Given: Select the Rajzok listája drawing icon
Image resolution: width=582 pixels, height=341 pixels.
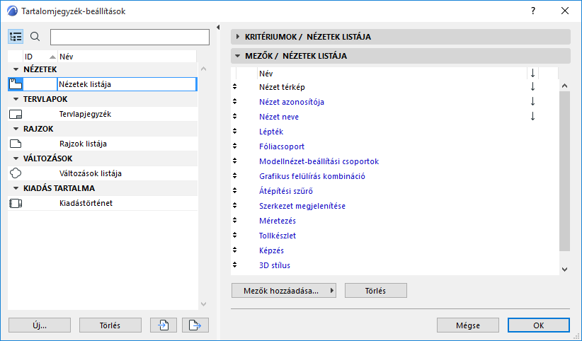Looking at the screenshot, I should (16, 144).
